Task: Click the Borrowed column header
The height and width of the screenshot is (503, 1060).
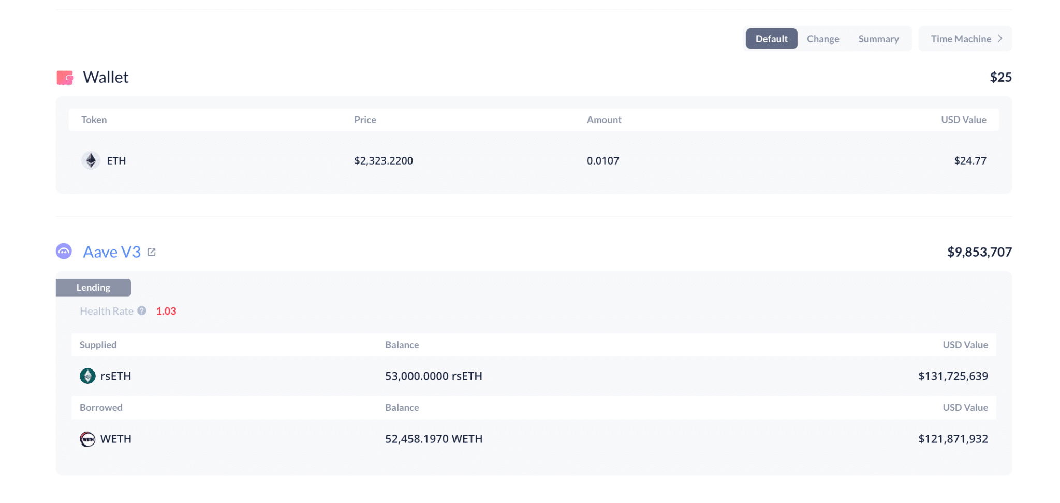Action: coord(101,407)
